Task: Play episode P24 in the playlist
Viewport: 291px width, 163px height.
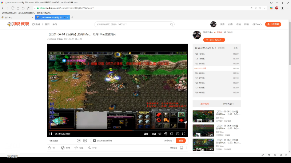Action: click(x=216, y=73)
